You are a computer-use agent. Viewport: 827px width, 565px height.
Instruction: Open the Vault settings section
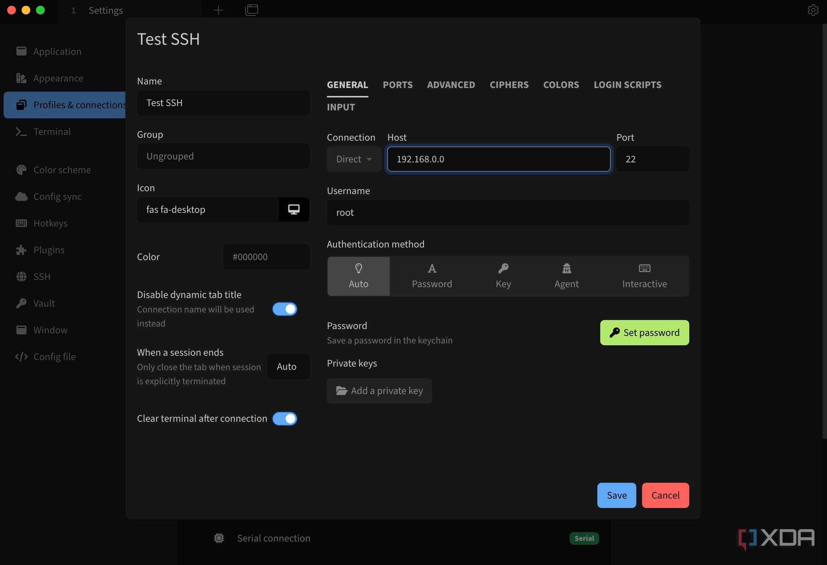coord(65,303)
